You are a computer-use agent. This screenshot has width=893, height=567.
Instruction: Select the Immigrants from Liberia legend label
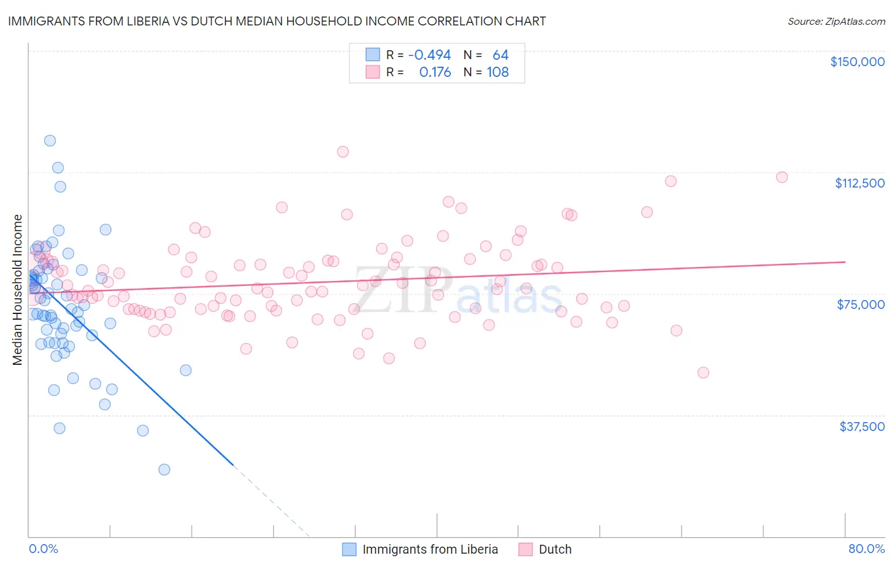tap(430, 549)
